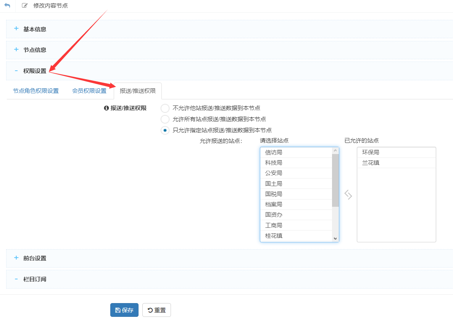Choose 只允许指定站点报送/推送 radio option
Viewport: 453px width, 318px height.
(x=165, y=130)
